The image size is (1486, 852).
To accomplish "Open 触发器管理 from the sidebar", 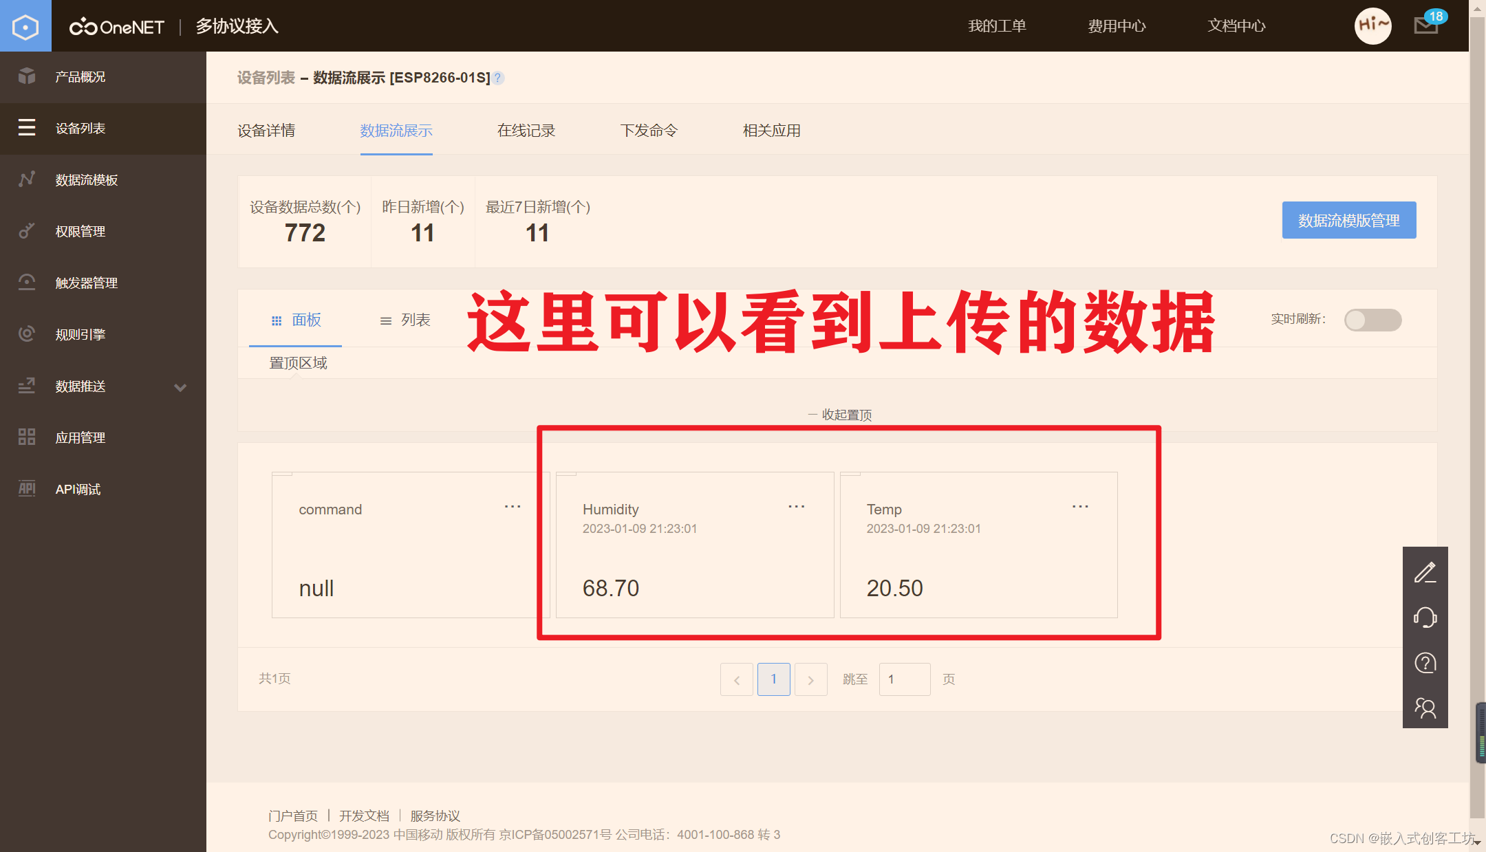I will [86, 283].
